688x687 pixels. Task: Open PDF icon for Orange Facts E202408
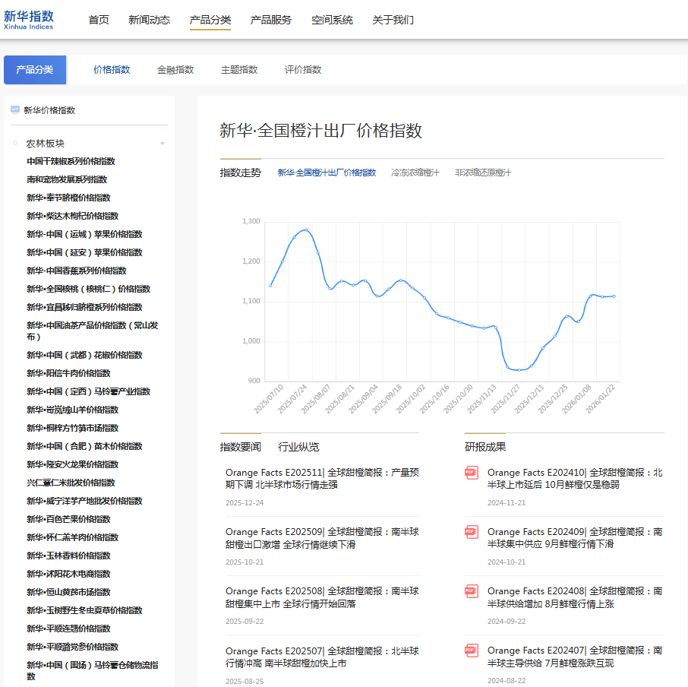click(472, 591)
